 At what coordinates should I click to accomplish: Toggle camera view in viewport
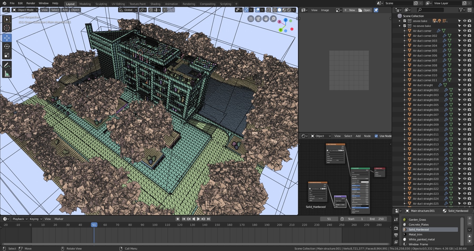(x=258, y=19)
